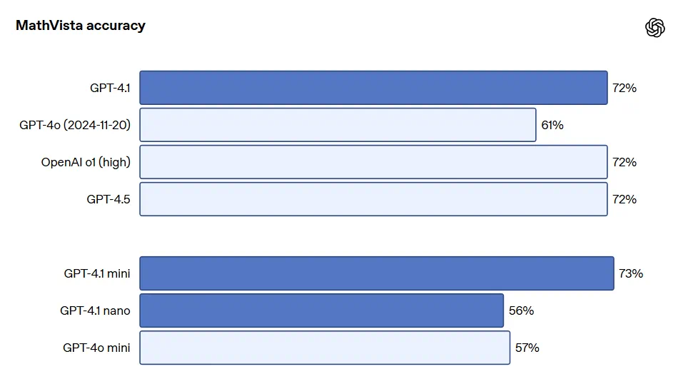Click the OpenAI logo icon
The width and height of the screenshot is (683, 379).
(x=654, y=28)
